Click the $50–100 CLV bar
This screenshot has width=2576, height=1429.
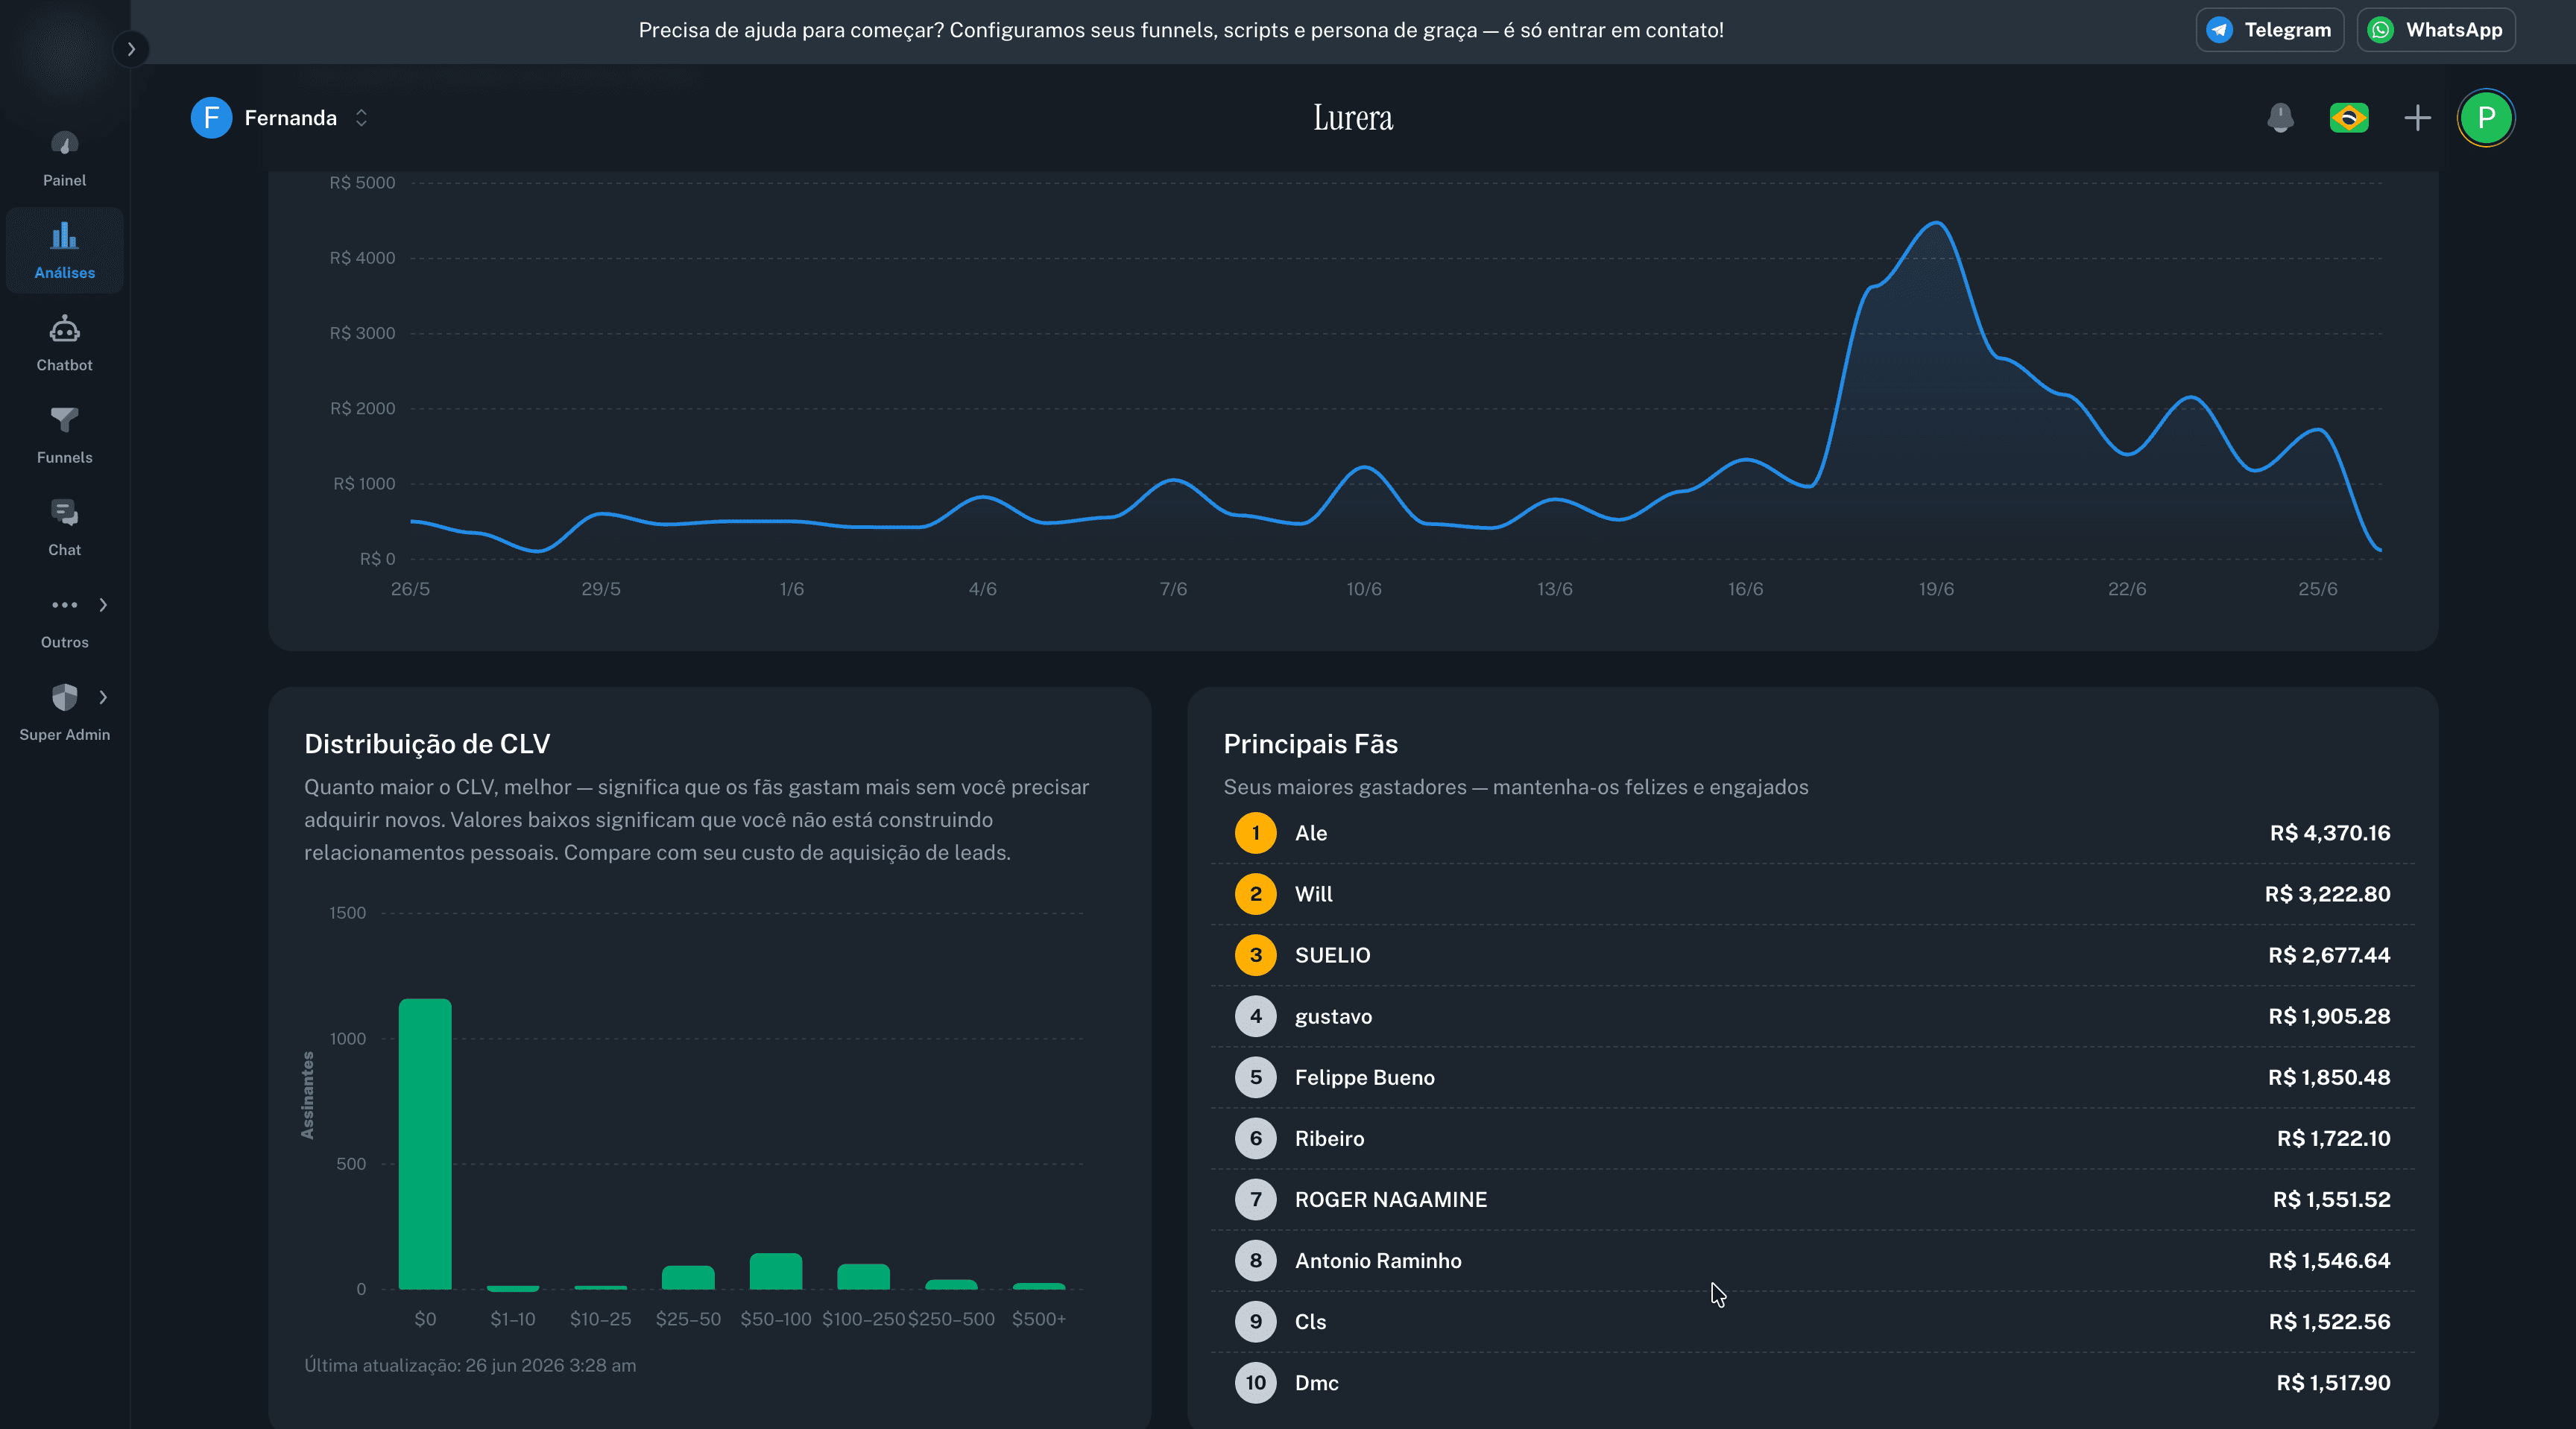pyautogui.click(x=776, y=1271)
